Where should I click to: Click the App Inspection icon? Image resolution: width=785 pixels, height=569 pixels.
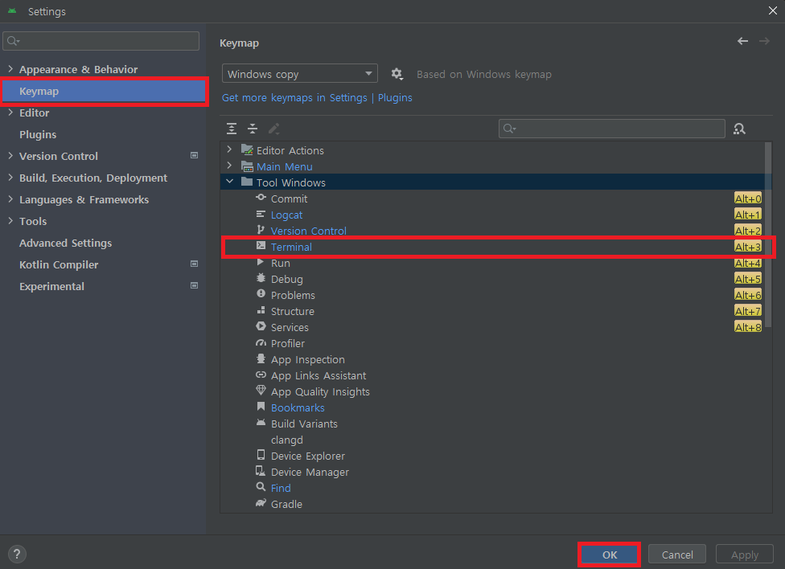(261, 358)
